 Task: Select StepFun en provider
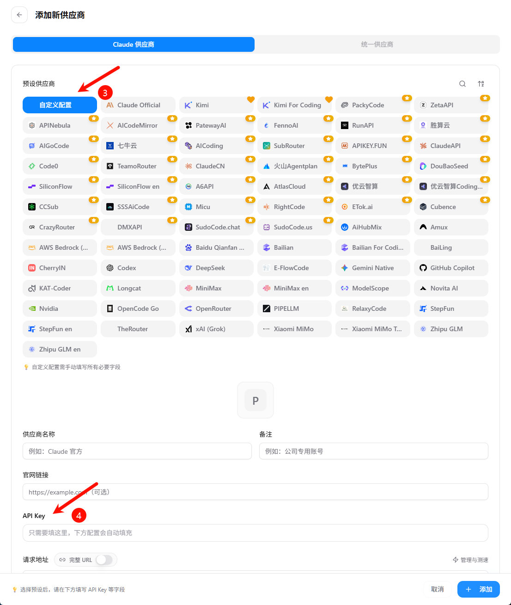[x=60, y=329]
